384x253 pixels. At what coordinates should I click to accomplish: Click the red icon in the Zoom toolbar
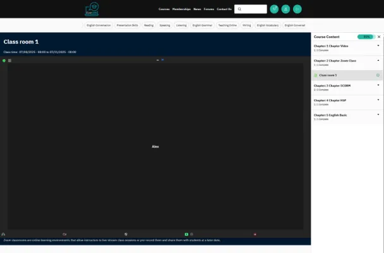tap(255, 234)
